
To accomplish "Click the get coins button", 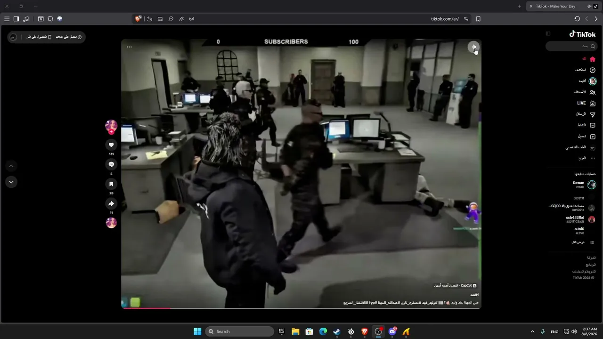I will pos(69,37).
